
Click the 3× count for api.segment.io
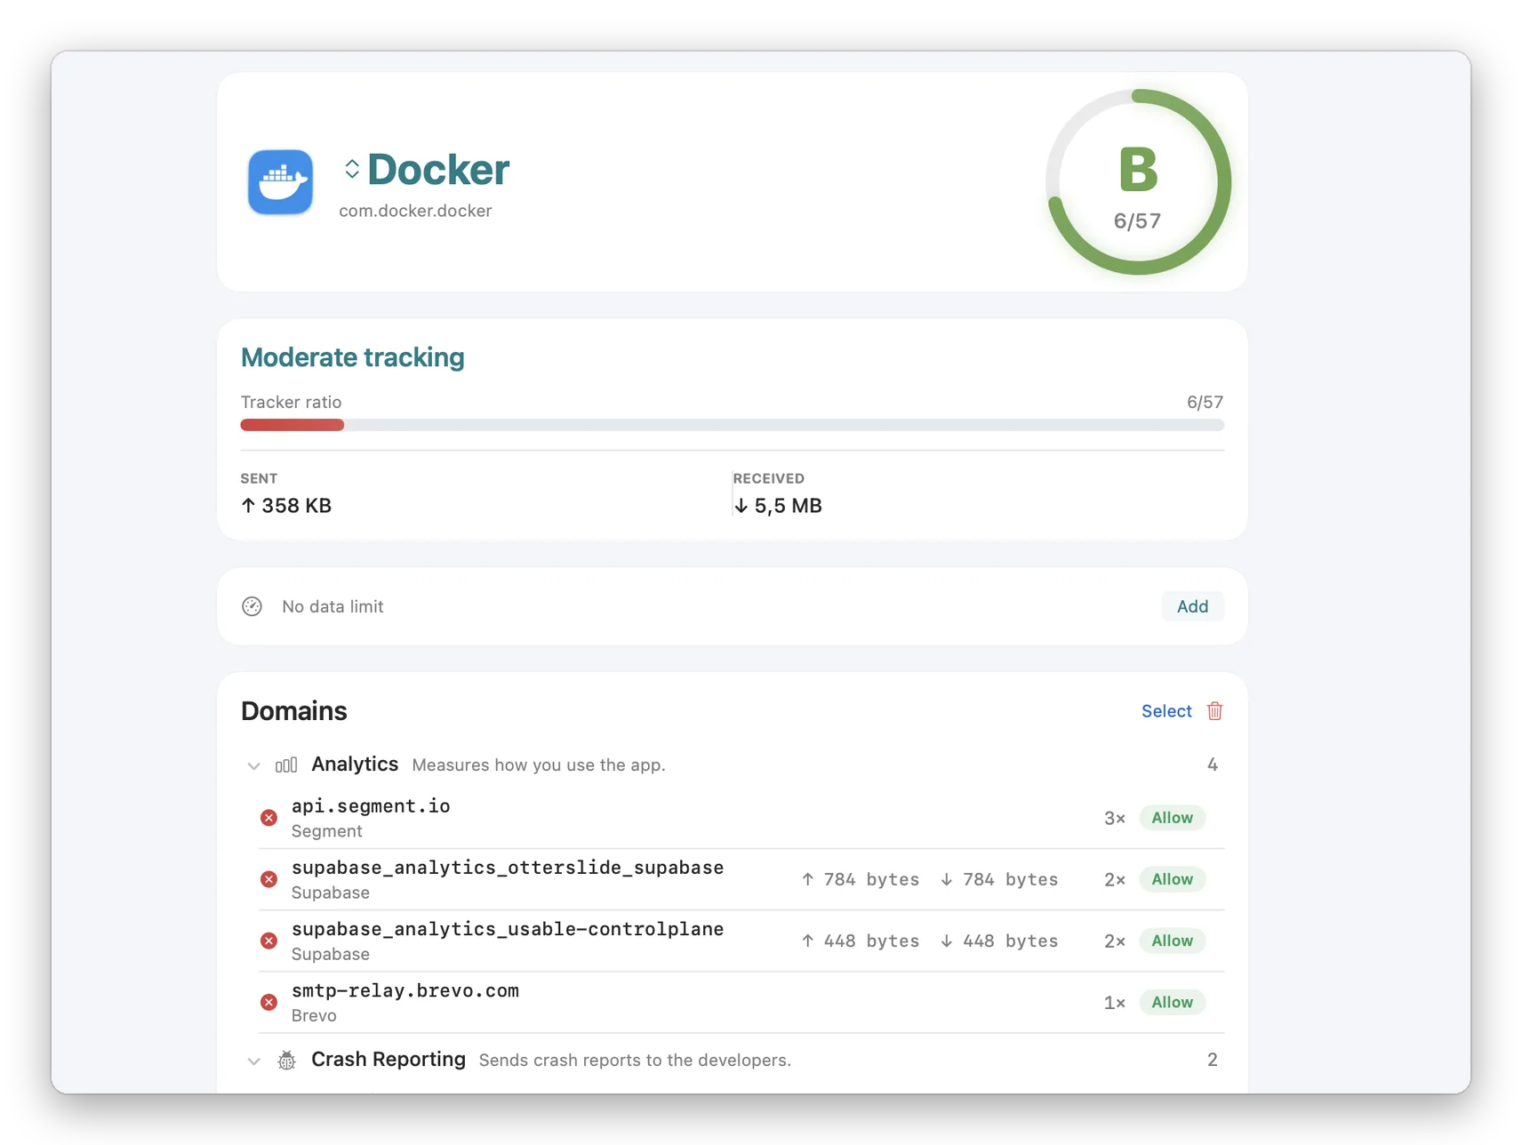[x=1115, y=818]
